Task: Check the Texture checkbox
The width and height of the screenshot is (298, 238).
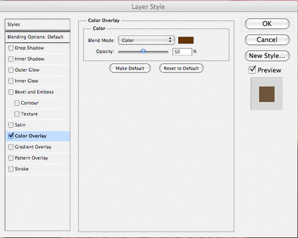Action: [17, 114]
